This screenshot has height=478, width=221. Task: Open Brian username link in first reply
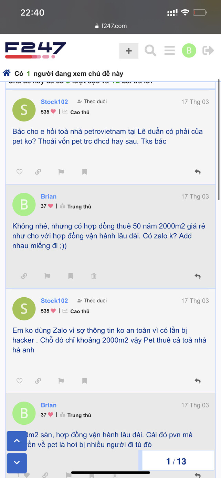coord(49,196)
